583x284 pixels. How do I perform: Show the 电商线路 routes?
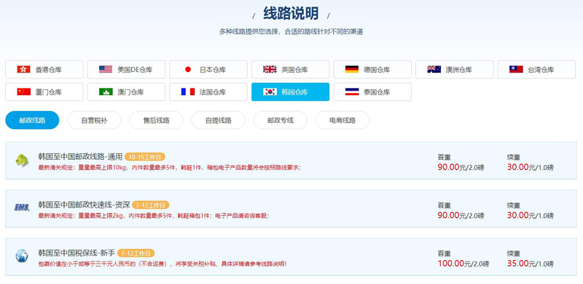tap(343, 120)
